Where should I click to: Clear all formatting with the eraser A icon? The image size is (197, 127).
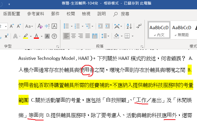coord(40,26)
